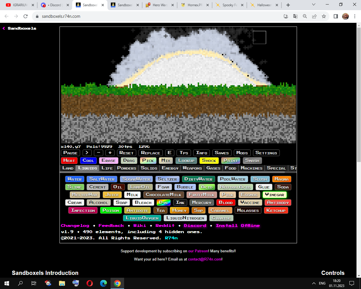Select the Mix tool
The image size is (361, 289).
166,160
